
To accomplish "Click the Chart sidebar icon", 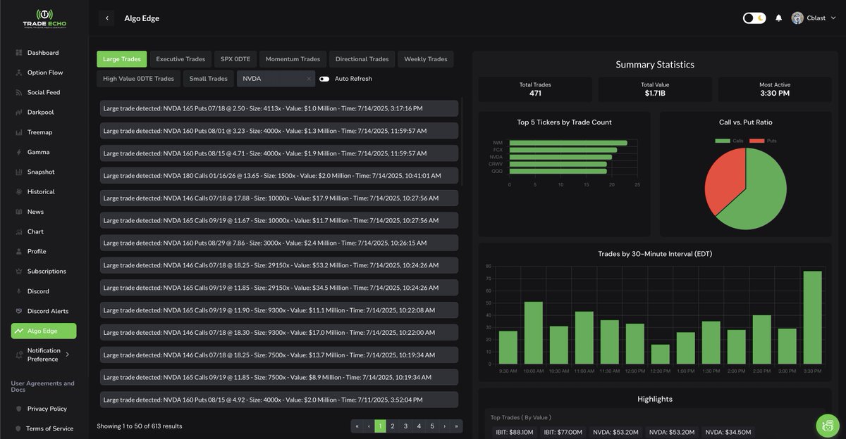I will (x=19, y=231).
